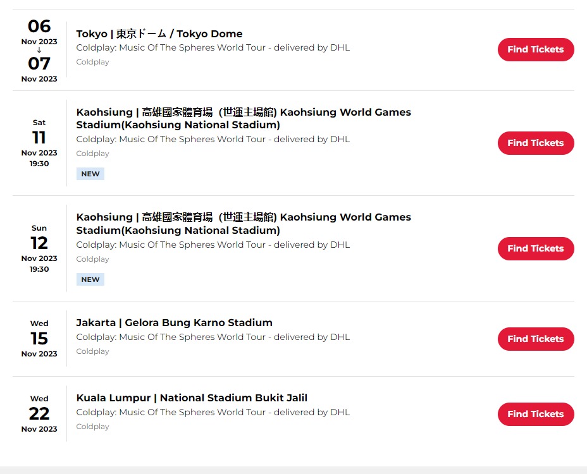Click the Wed 15 date number
This screenshot has height=474, width=587.
coord(39,339)
